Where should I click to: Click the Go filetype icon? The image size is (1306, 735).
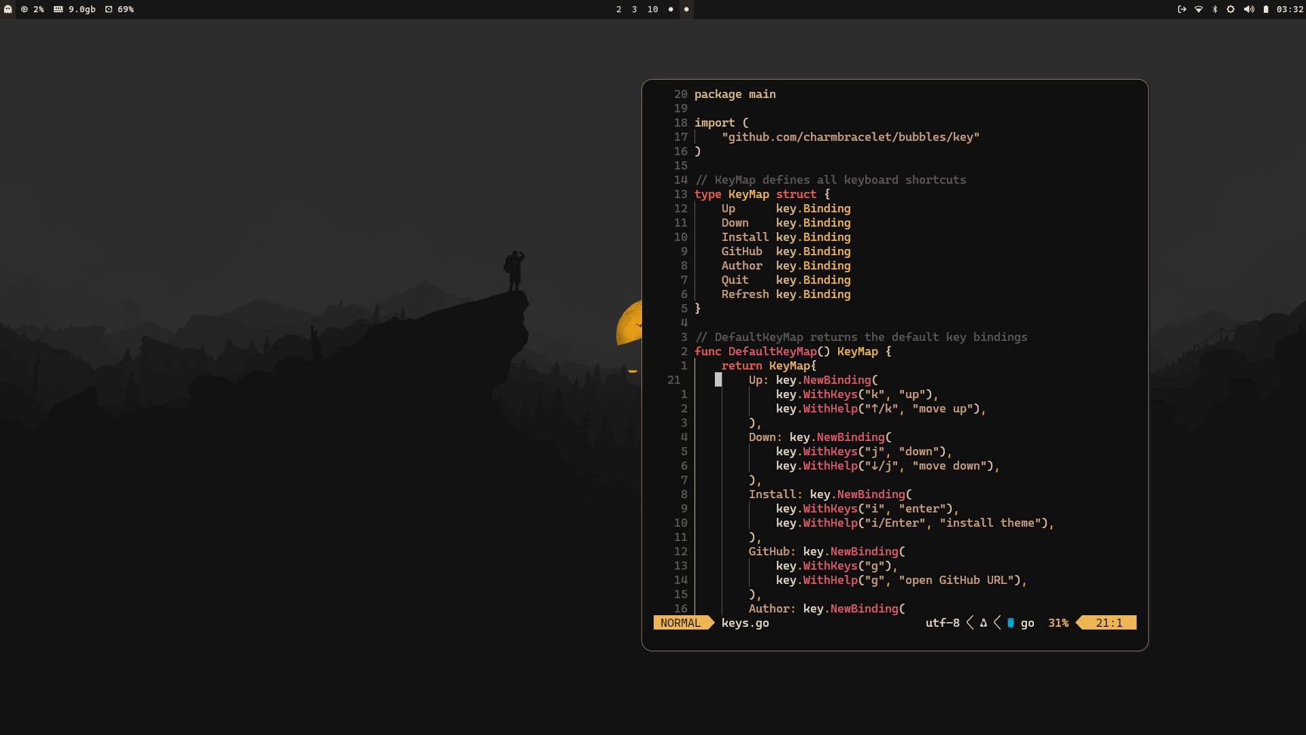click(x=1011, y=623)
